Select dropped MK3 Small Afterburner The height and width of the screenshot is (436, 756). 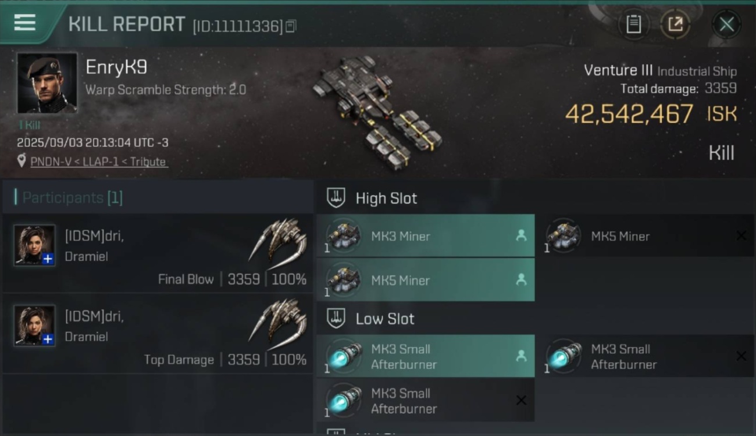click(426, 356)
